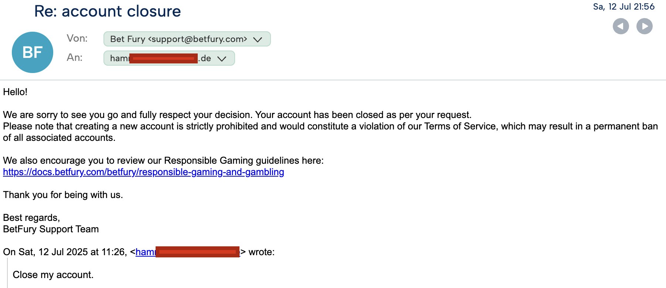Click the BF sender avatar circle
Image resolution: width=666 pixels, height=288 pixels.
(x=33, y=52)
